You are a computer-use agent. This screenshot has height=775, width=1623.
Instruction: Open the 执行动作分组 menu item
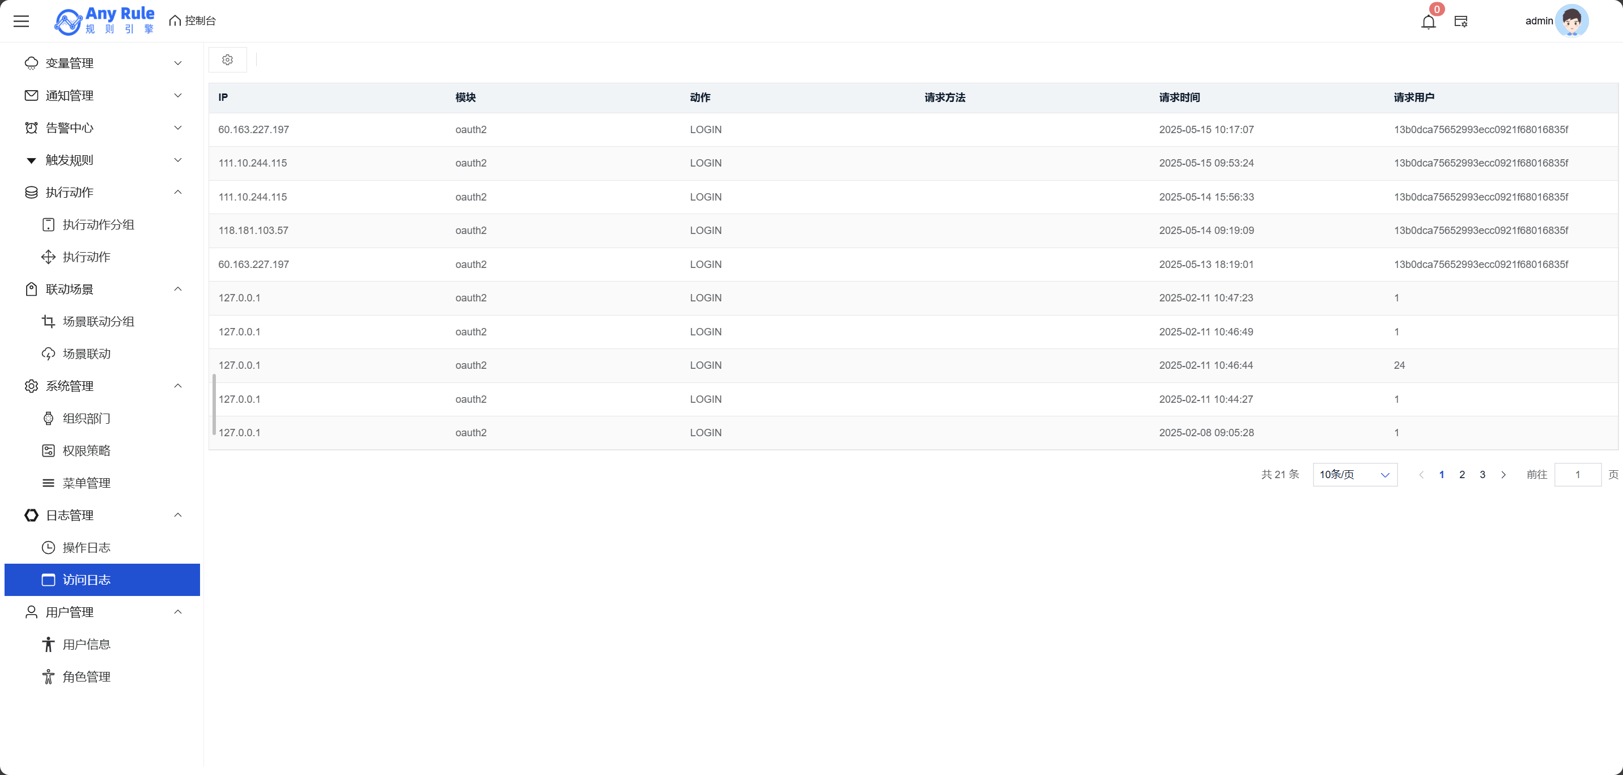98,224
